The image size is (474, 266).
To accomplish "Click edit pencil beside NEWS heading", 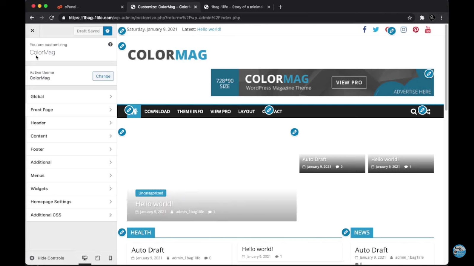I will 346,232.
